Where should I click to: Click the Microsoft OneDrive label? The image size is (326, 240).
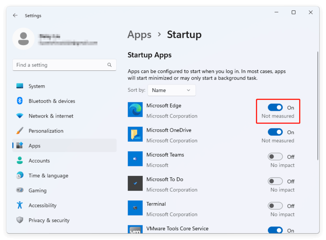tap(169, 130)
